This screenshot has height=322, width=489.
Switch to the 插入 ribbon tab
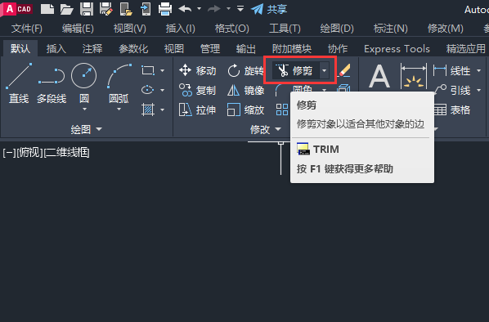pyautogui.click(x=56, y=49)
